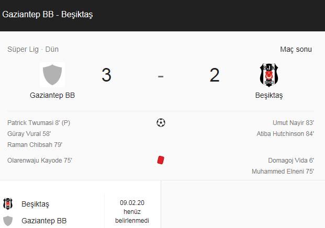Click red-carded Muhammed Elneni 75'
325x228 pixels.
tap(283, 172)
